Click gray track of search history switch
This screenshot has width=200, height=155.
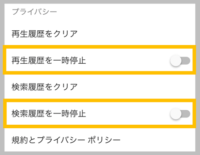186,114
